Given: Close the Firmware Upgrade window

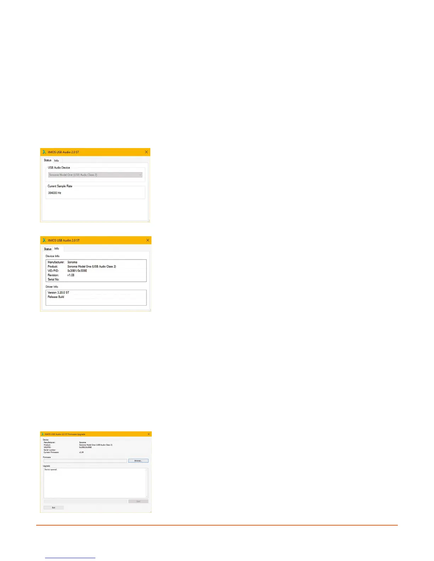Looking at the screenshot, I should [x=149, y=434].
